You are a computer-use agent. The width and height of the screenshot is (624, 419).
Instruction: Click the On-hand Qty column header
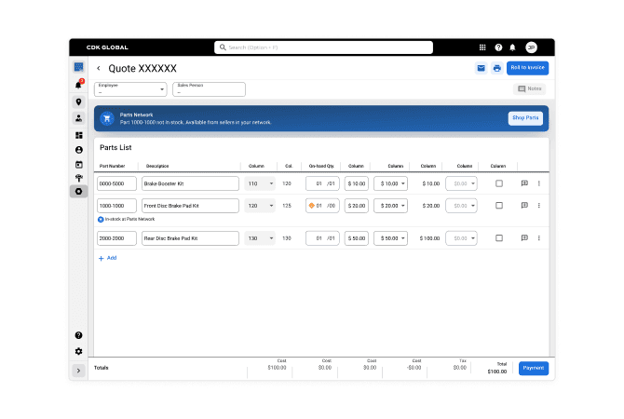(321, 166)
